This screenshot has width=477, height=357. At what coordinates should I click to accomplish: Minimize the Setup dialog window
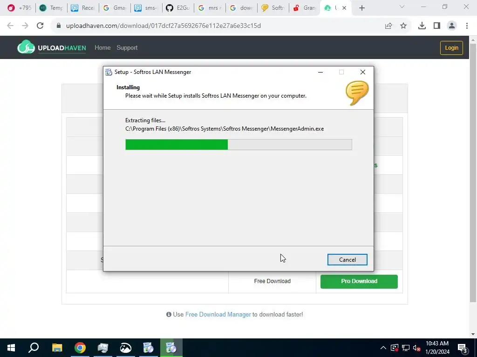[x=320, y=72]
